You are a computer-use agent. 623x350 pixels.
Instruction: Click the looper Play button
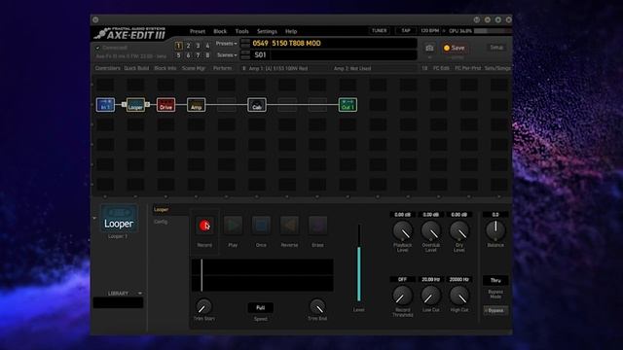pos(233,226)
